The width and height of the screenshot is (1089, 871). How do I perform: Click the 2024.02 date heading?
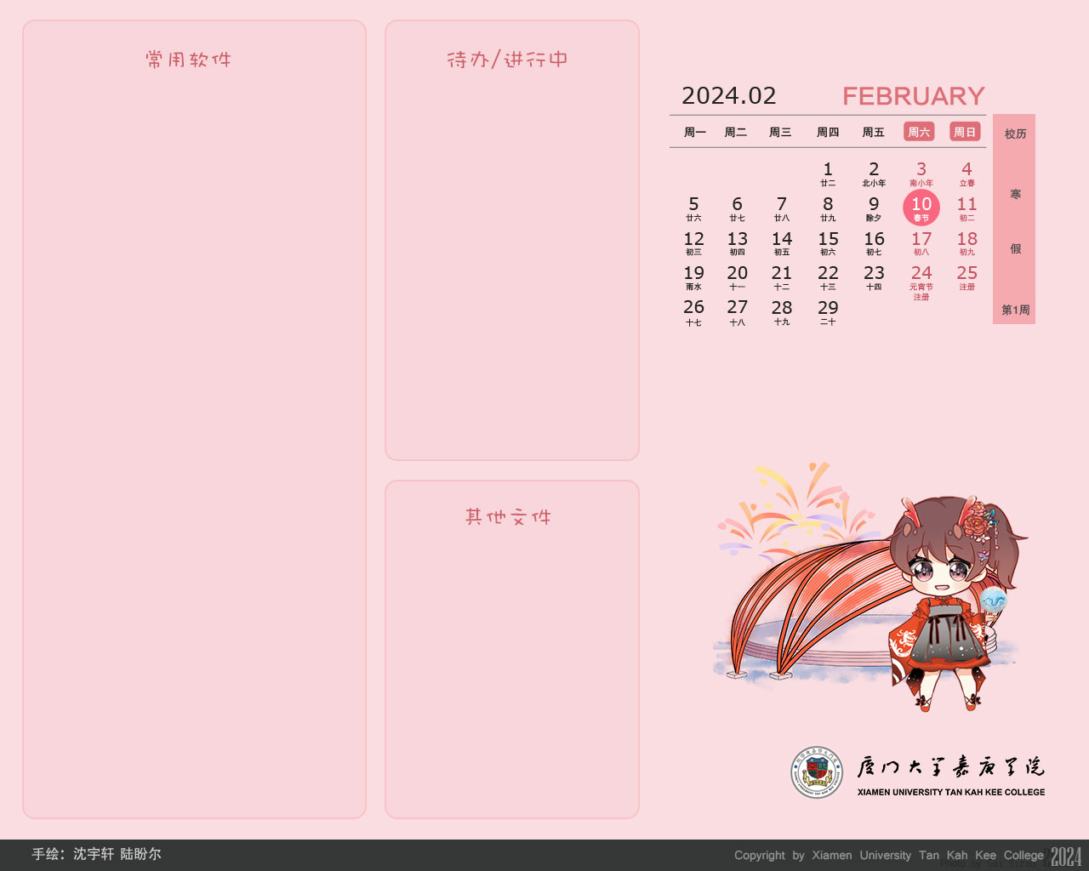(x=729, y=96)
